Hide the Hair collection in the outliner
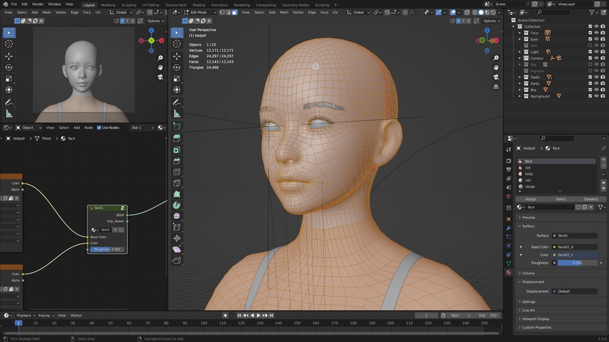 (x=597, y=45)
